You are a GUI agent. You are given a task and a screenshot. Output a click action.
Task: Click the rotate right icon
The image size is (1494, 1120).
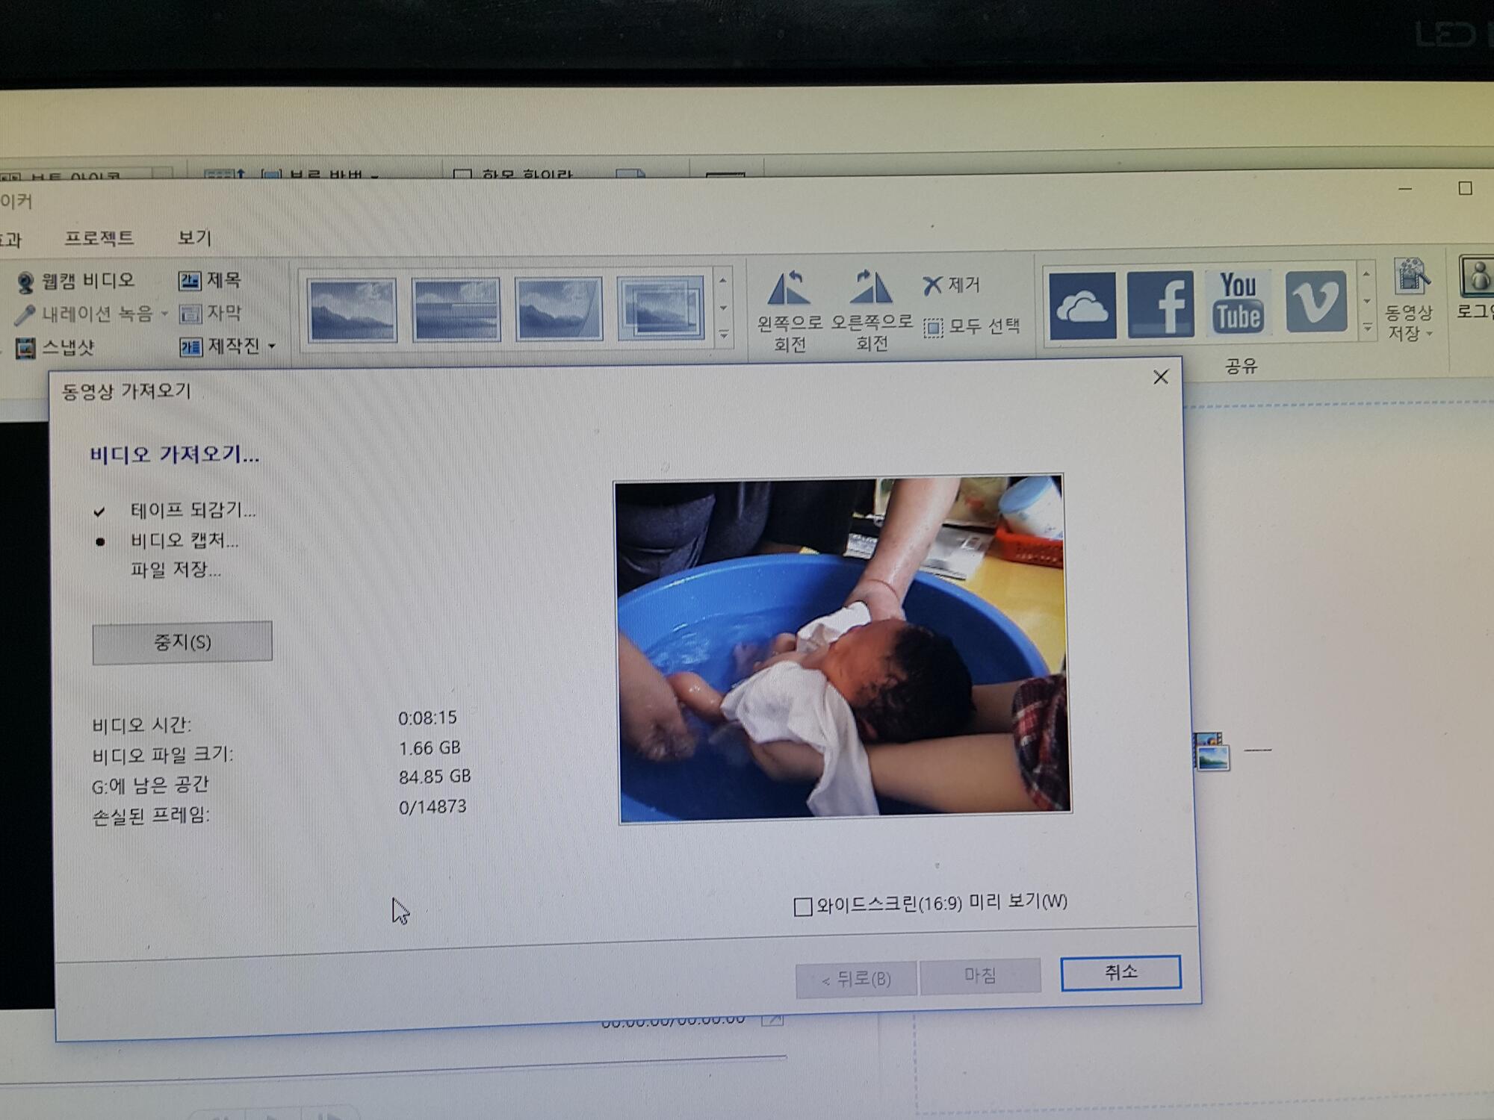point(871,288)
